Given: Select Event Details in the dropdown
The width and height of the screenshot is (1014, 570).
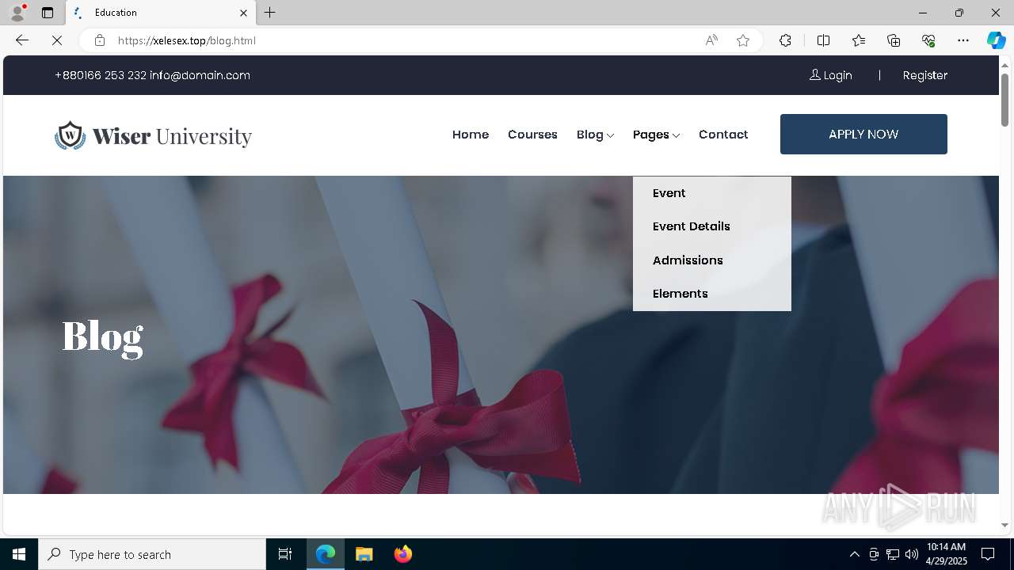Looking at the screenshot, I should pyautogui.click(x=692, y=226).
